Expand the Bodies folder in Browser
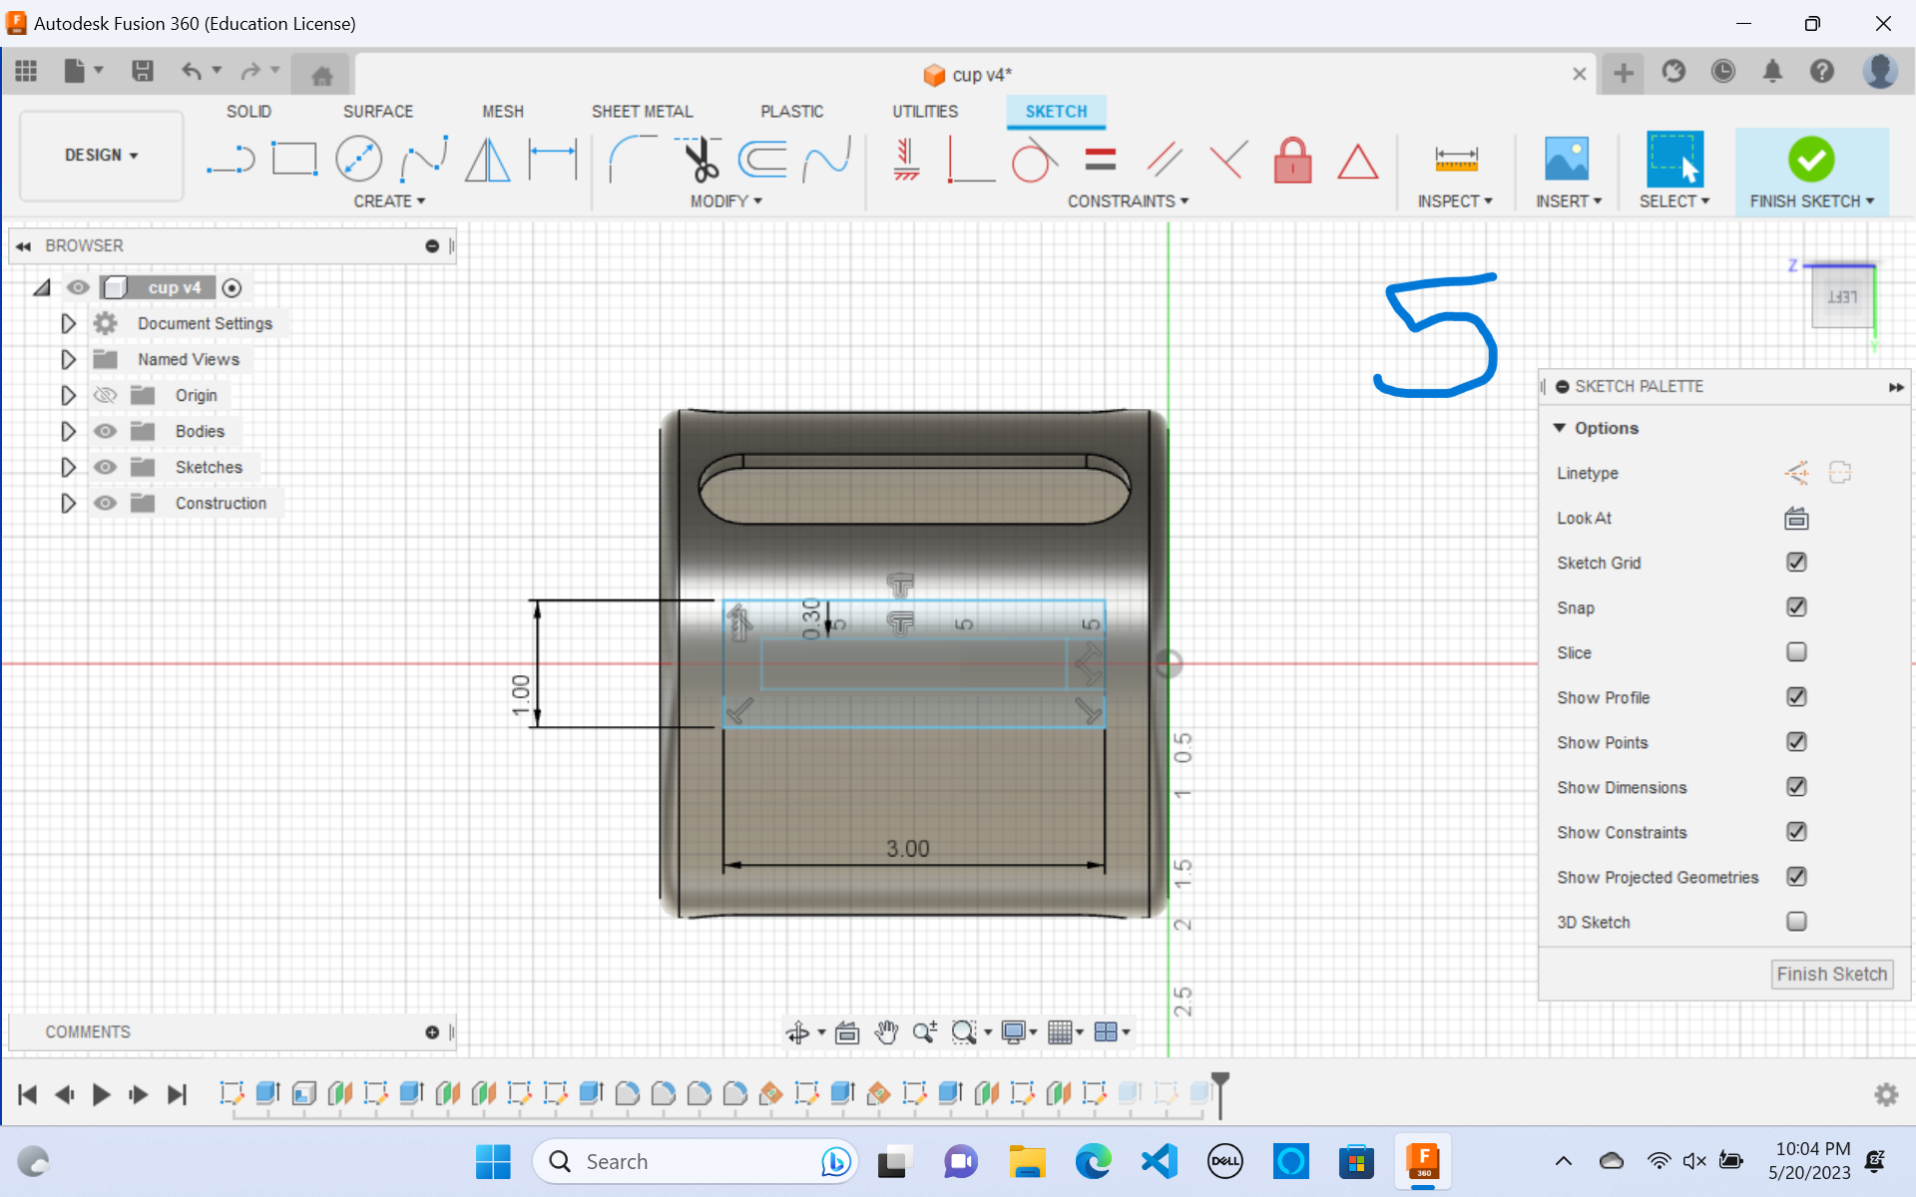Viewport: 1916px width, 1197px height. [68, 430]
